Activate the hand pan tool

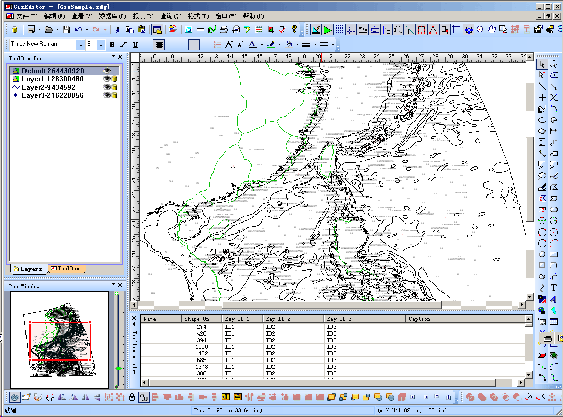point(492,30)
